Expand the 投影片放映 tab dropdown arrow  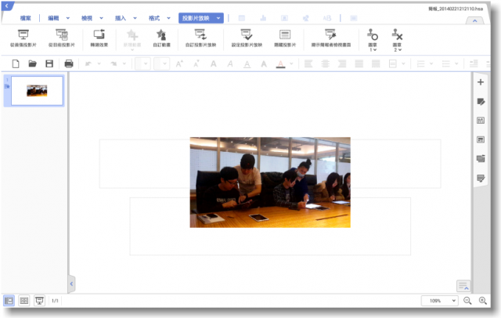pyautogui.click(x=218, y=18)
